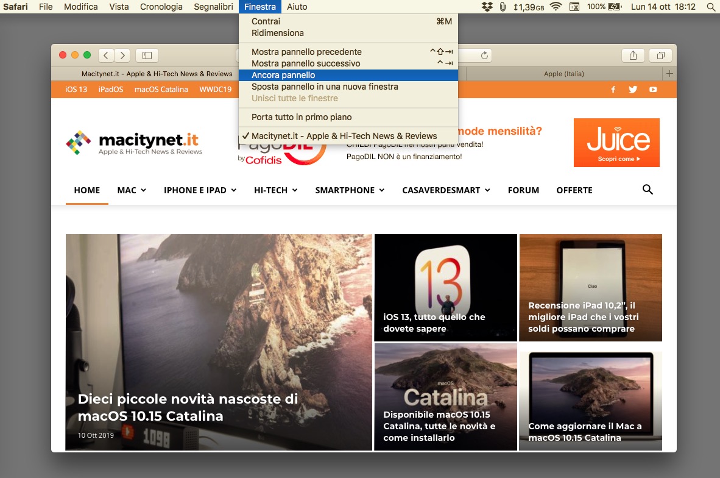The height and width of the screenshot is (478, 720).
Task: Open iOS 13 tutto quello article
Action: tap(446, 288)
